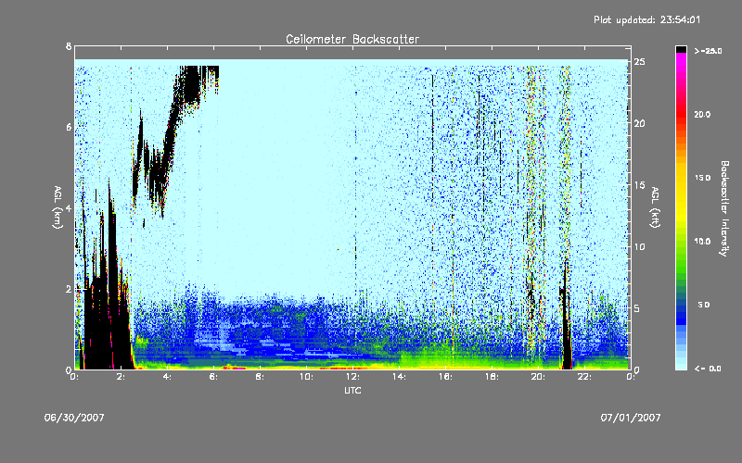Click the '8' km tick on left axis

pos(69,46)
